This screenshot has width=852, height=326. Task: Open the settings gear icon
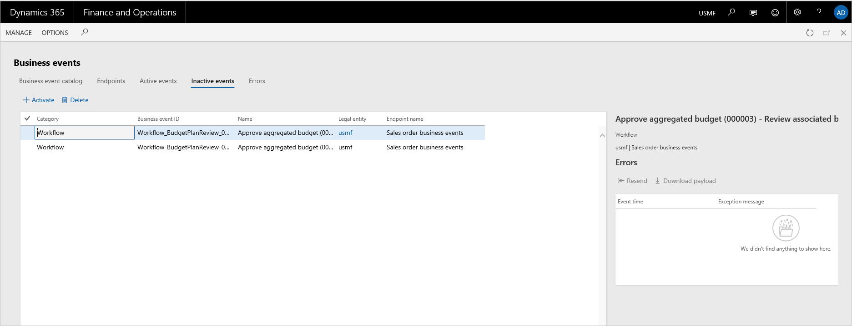(x=797, y=12)
